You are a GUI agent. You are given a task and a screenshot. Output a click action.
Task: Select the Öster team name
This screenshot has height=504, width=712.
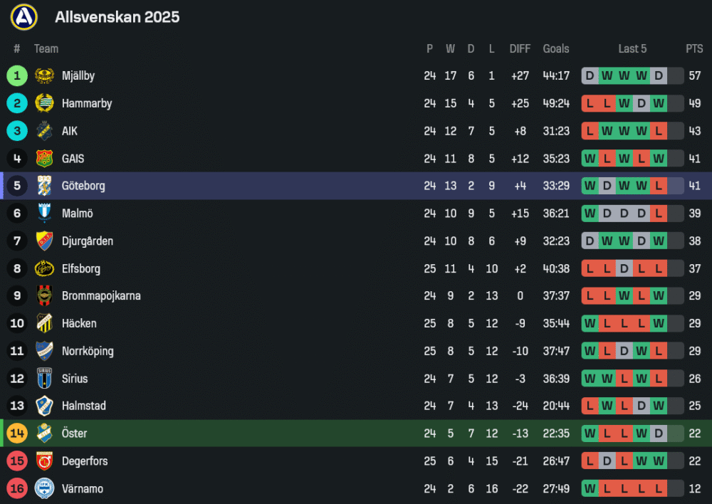(x=74, y=434)
